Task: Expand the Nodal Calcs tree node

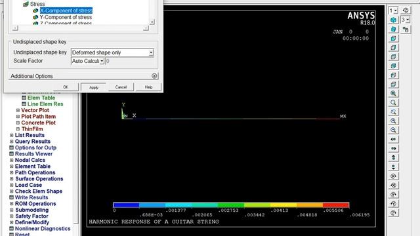Action: [x=12, y=160]
